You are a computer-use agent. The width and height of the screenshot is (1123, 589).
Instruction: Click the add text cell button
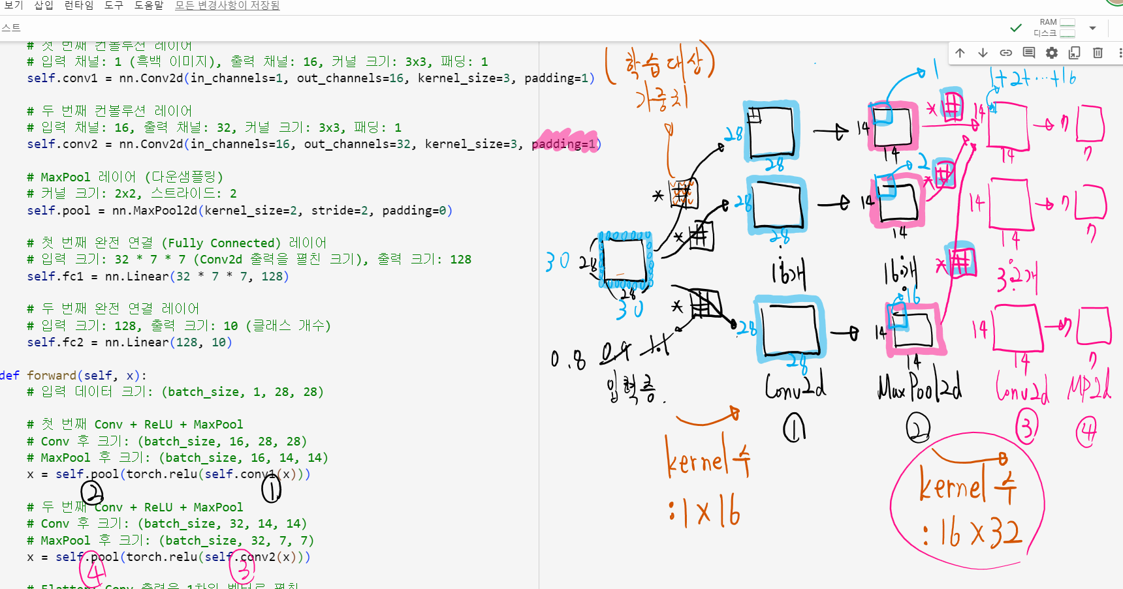pyautogui.click(x=10, y=27)
